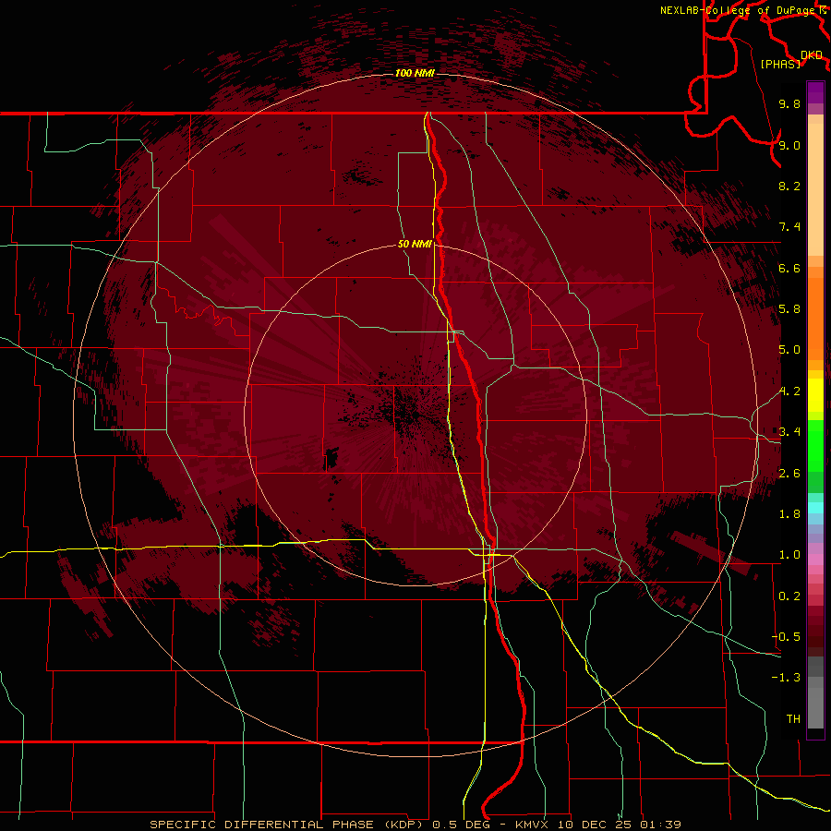Select the -0.5 legend value

[x=786, y=637]
